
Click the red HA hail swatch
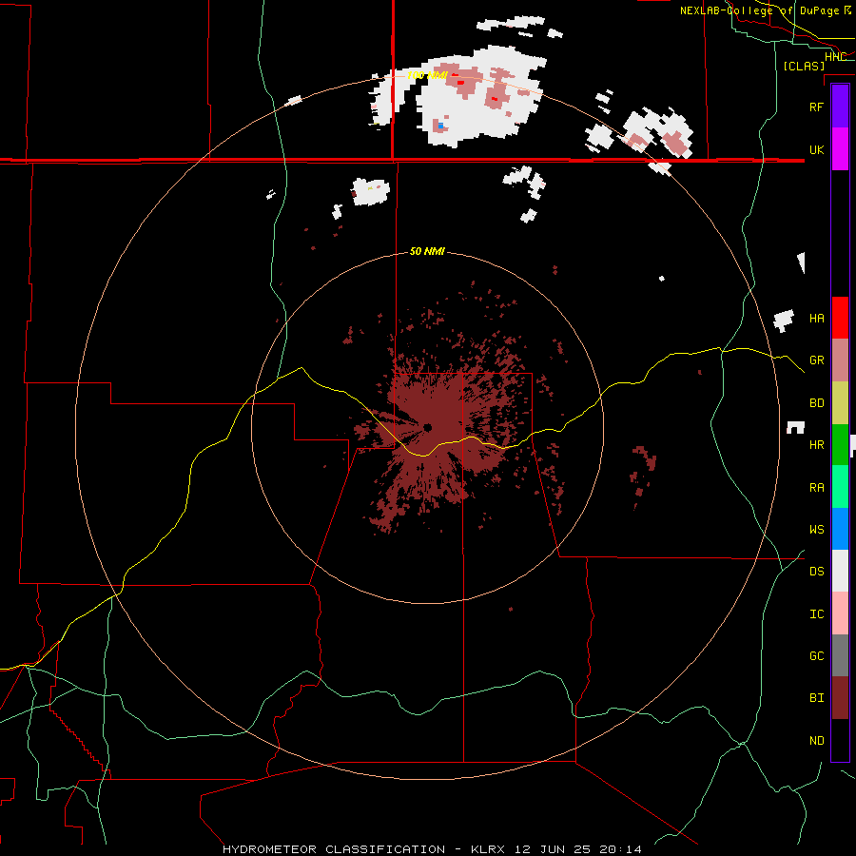pos(840,318)
